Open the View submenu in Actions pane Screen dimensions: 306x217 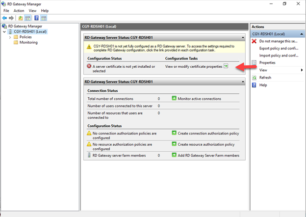265,70
